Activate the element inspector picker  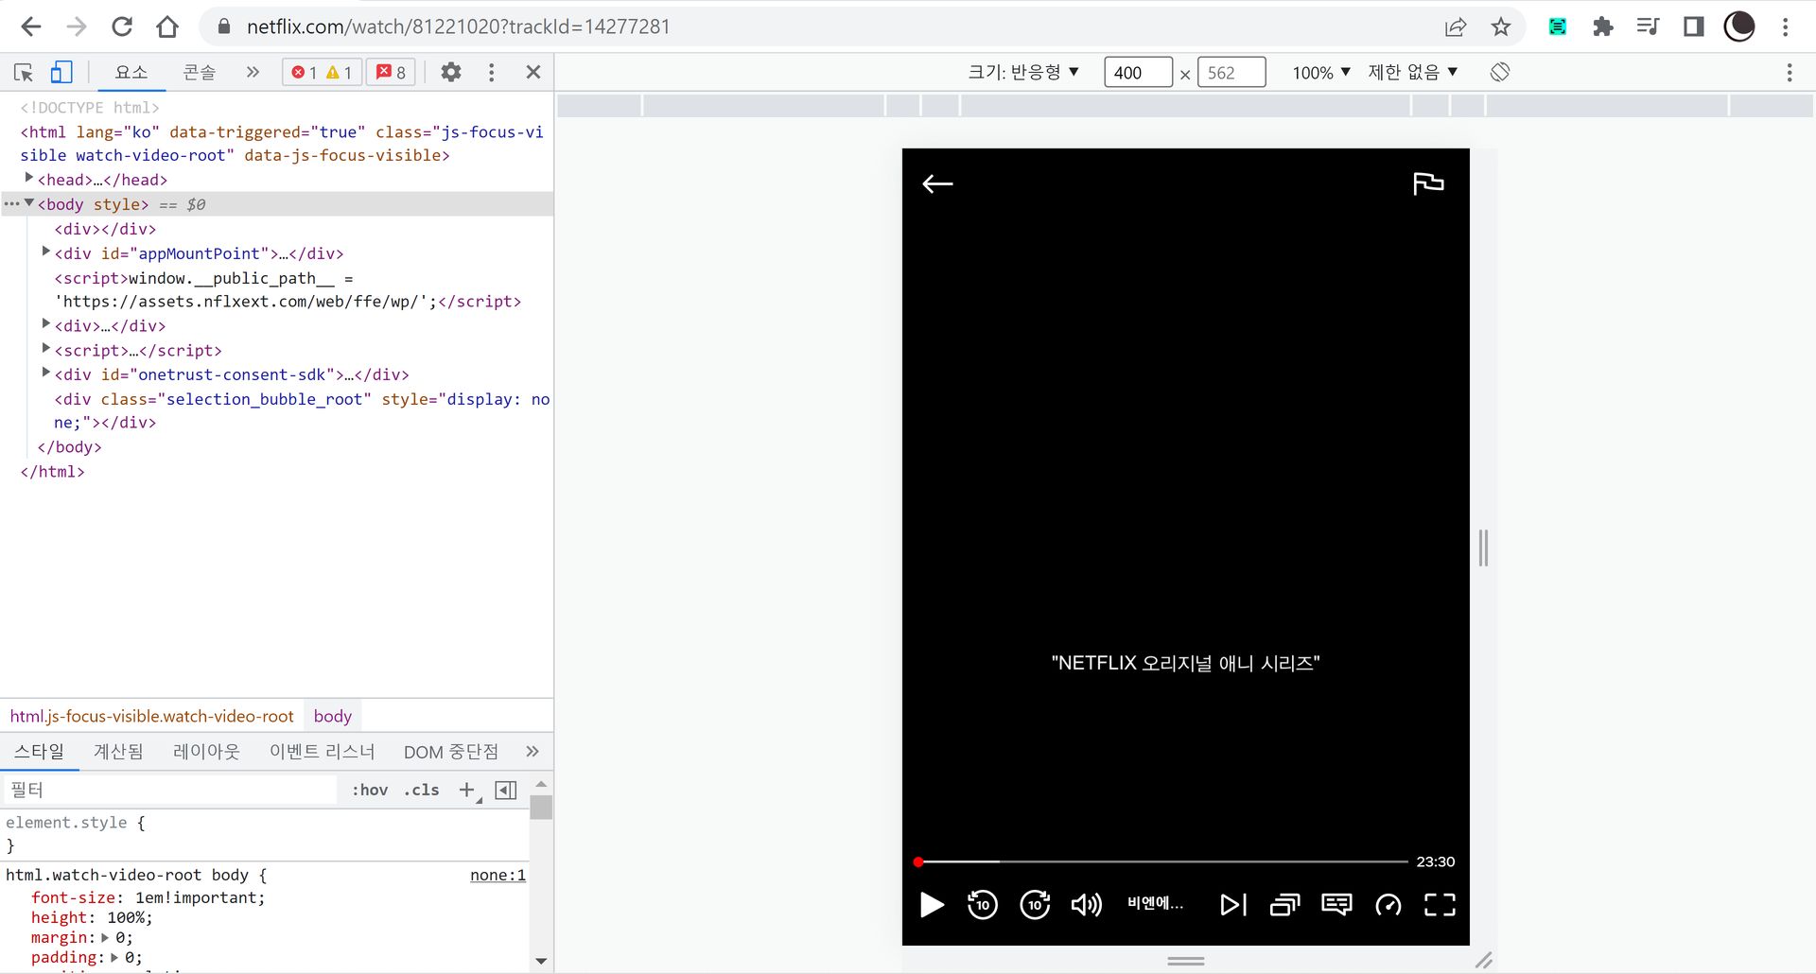click(x=24, y=72)
